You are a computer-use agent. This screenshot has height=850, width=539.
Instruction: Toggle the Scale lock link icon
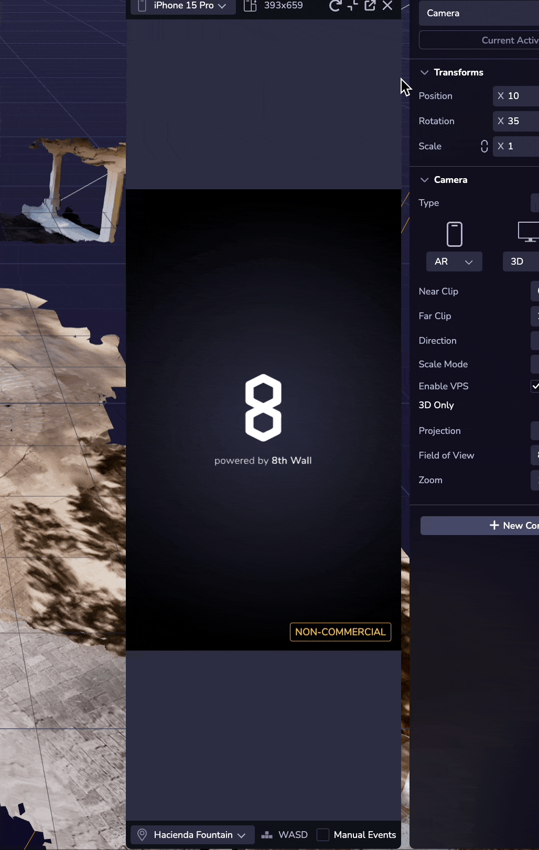(x=484, y=146)
